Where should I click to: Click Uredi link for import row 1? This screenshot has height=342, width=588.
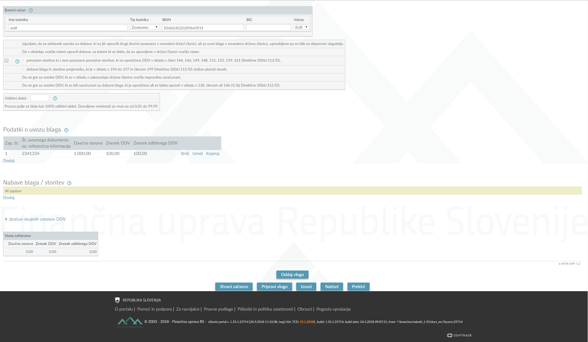point(197,153)
